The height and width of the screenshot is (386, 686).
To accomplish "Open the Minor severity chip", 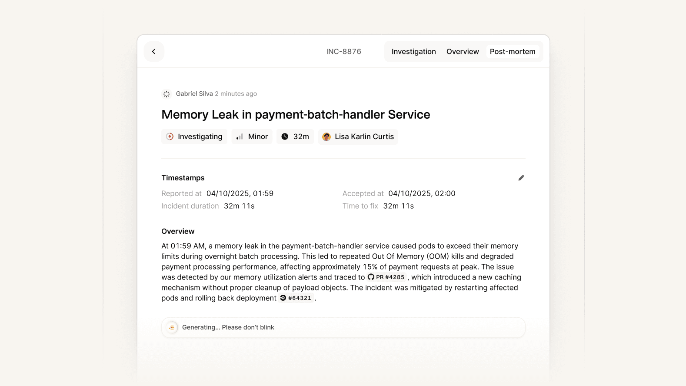I will tap(252, 136).
